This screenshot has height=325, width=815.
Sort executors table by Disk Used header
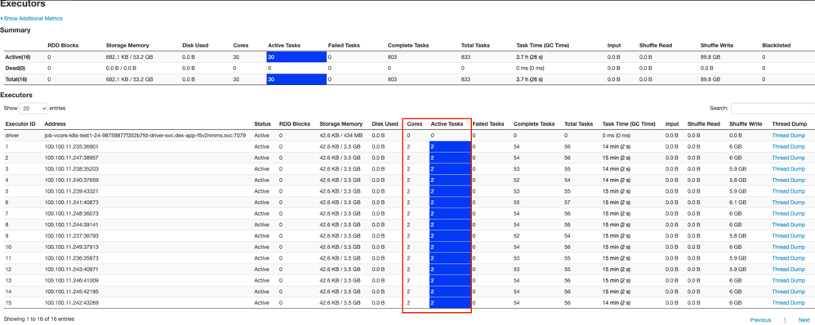[385, 124]
